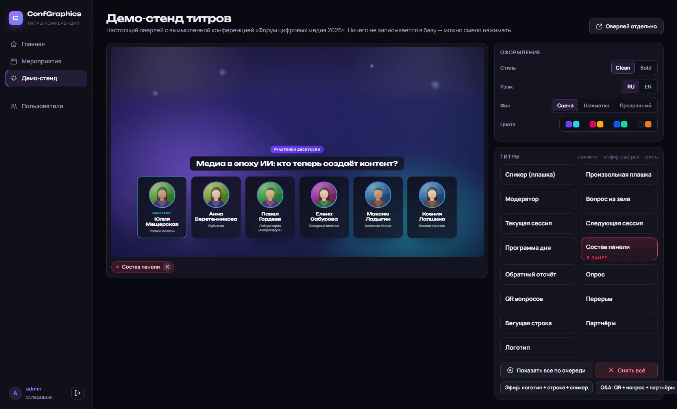Toggle Программа дня title

pos(538,249)
